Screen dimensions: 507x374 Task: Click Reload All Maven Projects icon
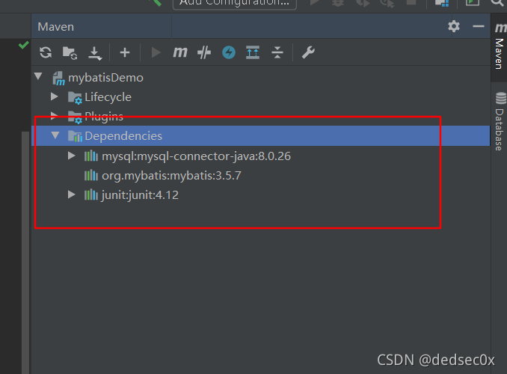[46, 52]
